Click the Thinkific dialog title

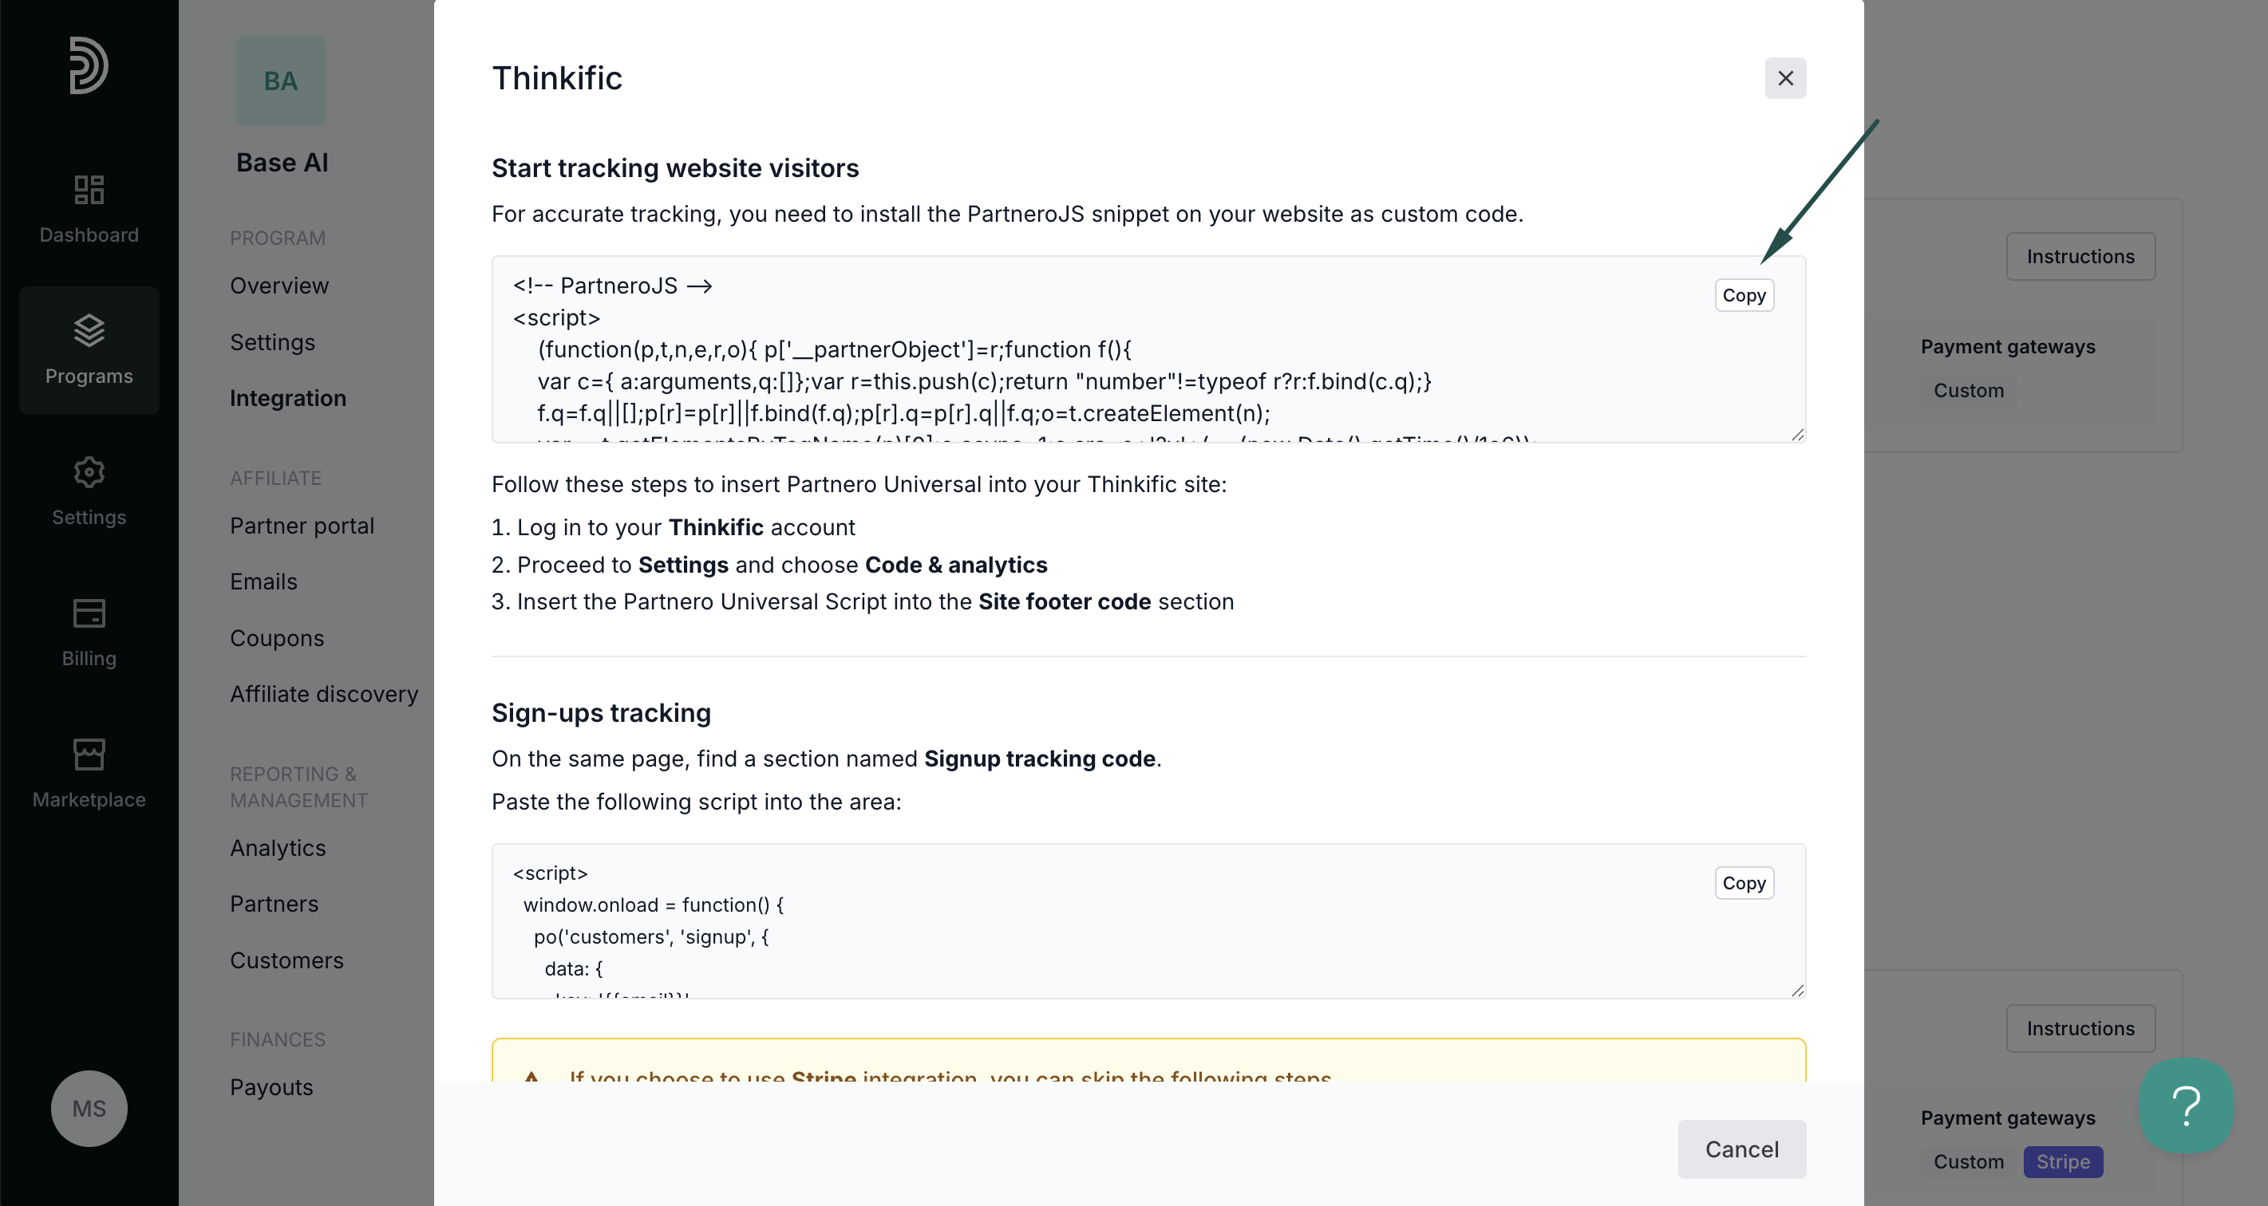tap(557, 78)
